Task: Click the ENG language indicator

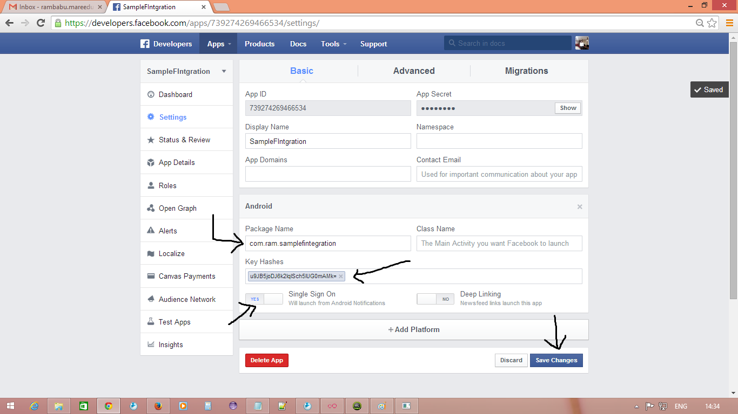Action: coord(681,406)
